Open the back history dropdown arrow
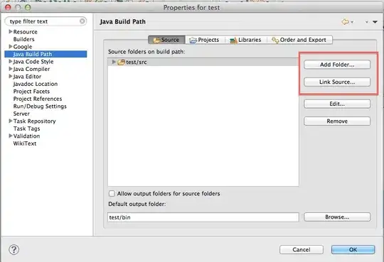 coord(352,22)
